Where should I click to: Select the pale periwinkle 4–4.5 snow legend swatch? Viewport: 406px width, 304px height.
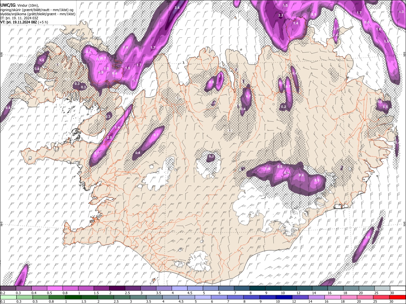point(180,288)
